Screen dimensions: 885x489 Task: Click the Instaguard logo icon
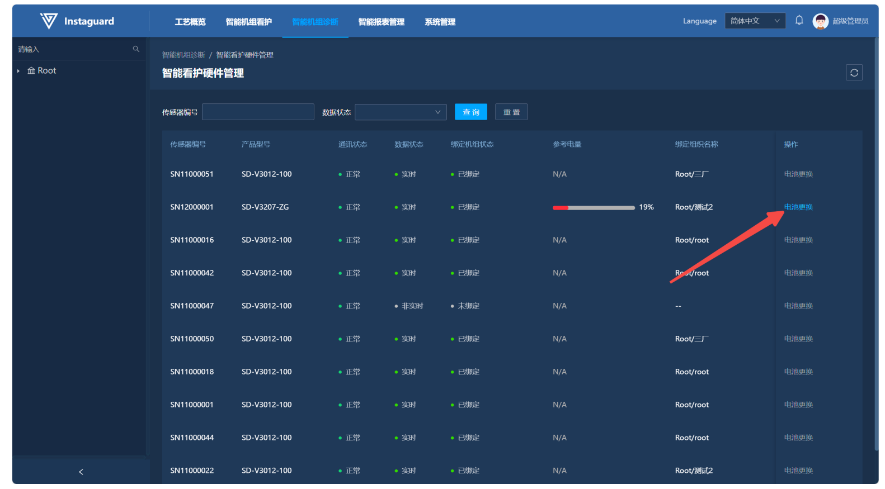coord(49,21)
